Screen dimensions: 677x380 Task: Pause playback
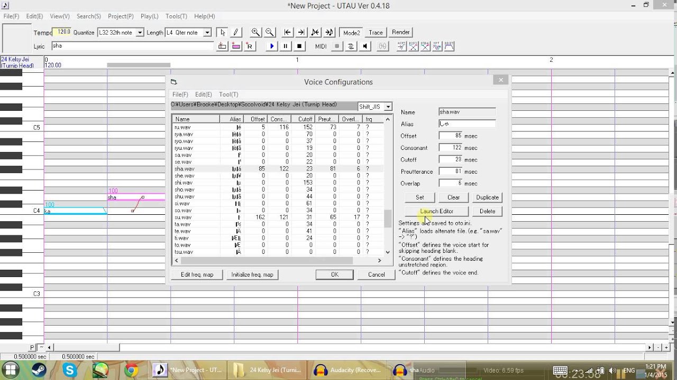pyautogui.click(x=286, y=46)
